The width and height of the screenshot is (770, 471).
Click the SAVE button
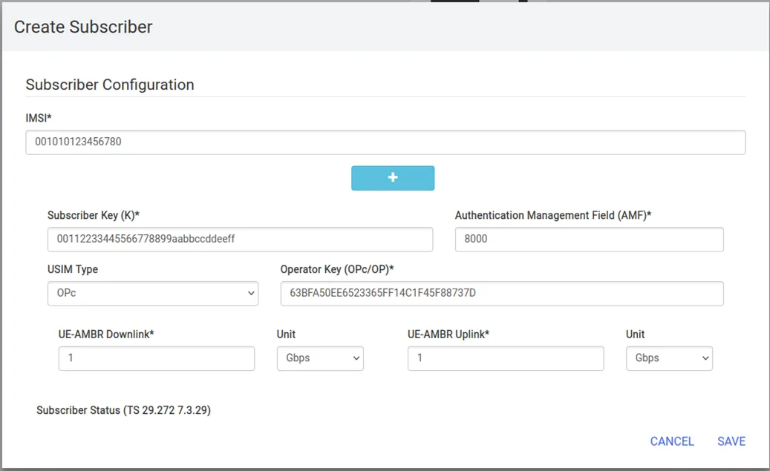click(x=731, y=441)
